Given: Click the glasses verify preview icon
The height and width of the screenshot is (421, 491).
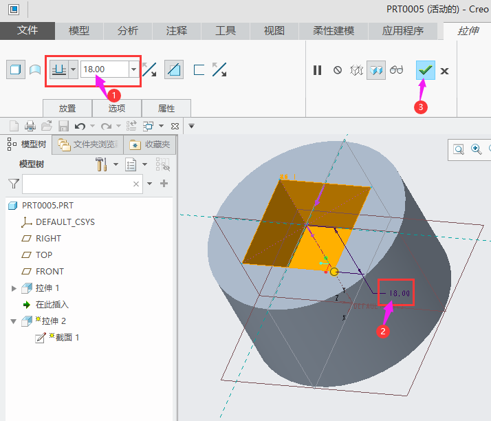Looking at the screenshot, I should pos(396,70).
